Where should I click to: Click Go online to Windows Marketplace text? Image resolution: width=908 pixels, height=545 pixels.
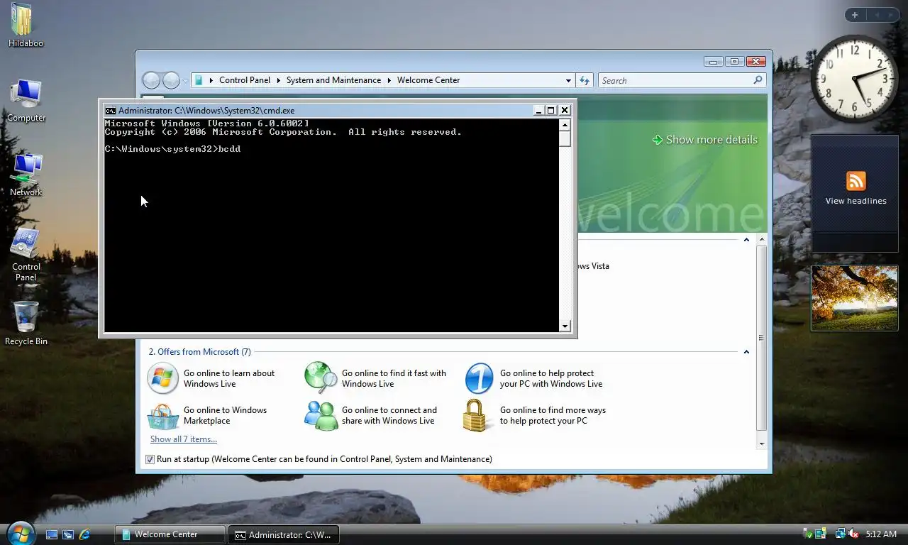(x=225, y=415)
